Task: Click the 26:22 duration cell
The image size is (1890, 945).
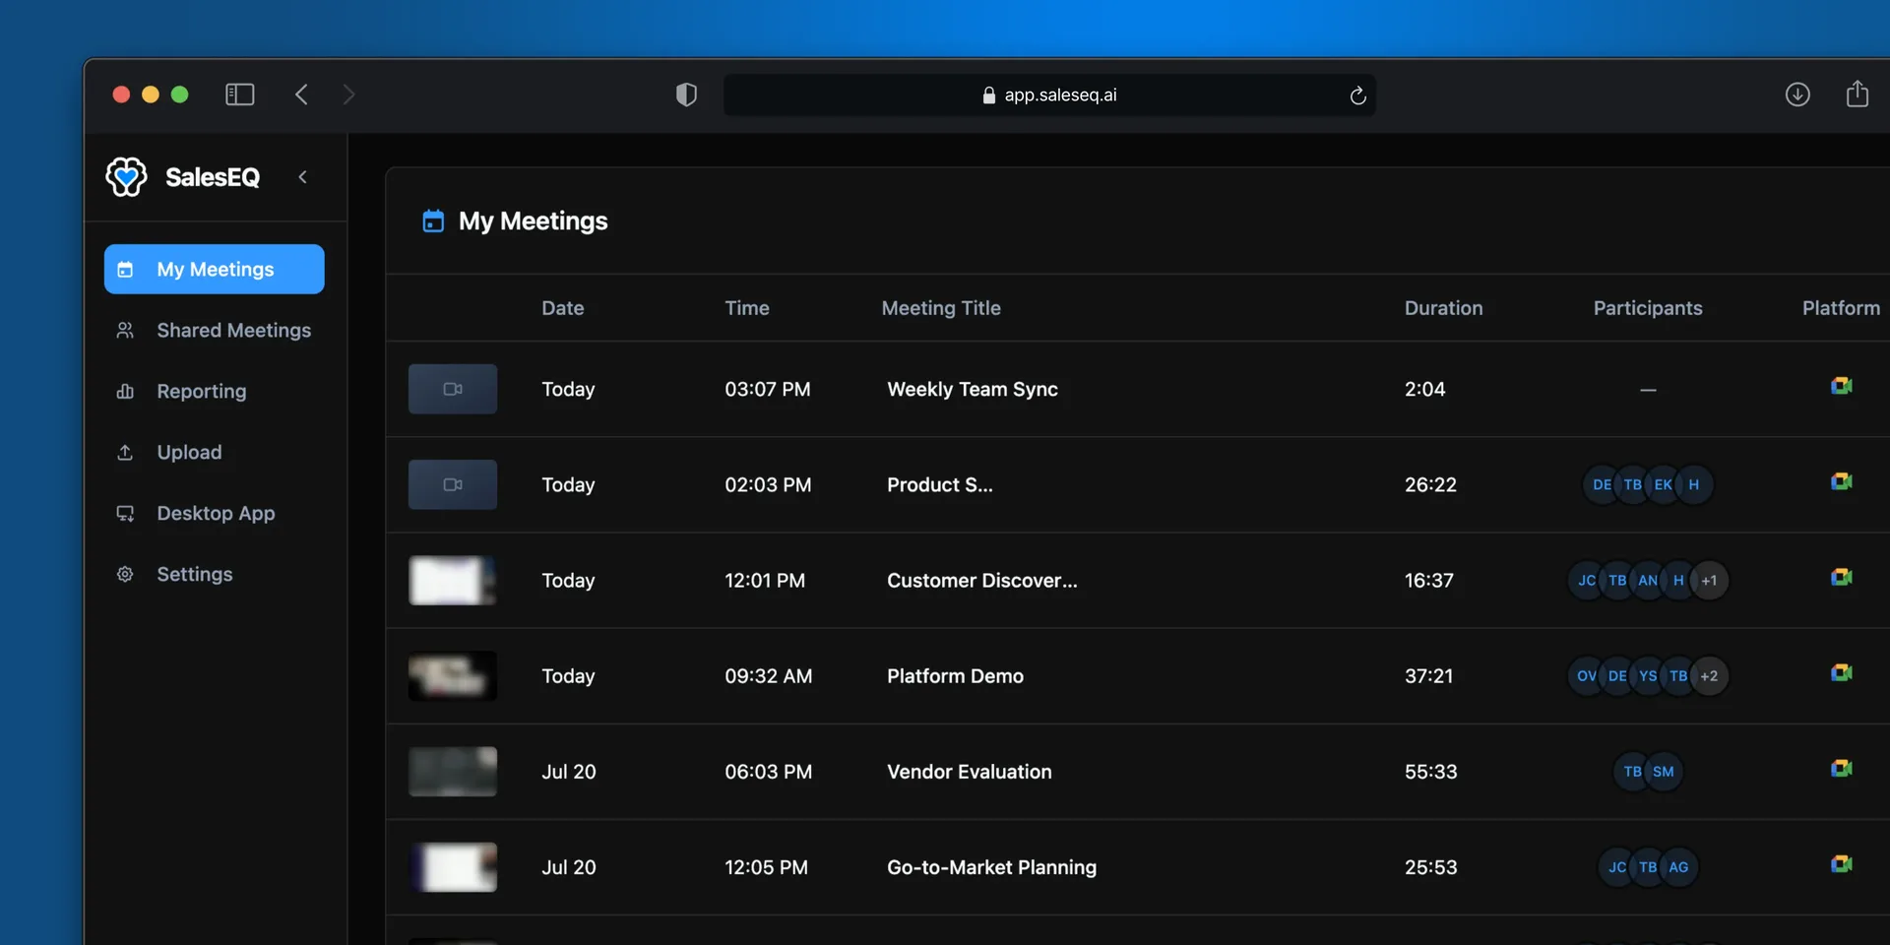Action: click(1430, 484)
